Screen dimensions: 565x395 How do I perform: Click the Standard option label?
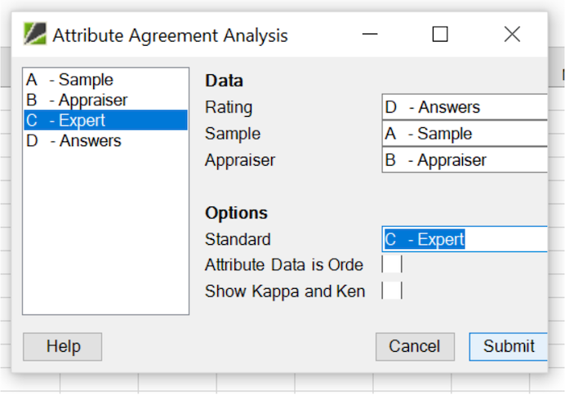click(238, 239)
